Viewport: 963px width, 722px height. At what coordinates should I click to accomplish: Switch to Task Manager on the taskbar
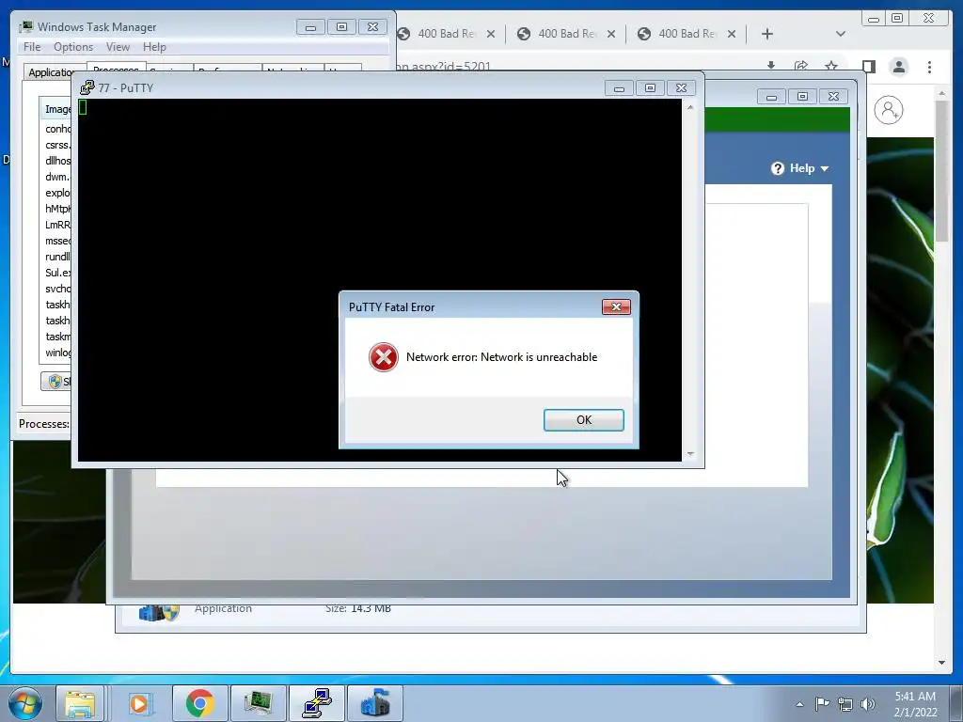[x=258, y=703]
